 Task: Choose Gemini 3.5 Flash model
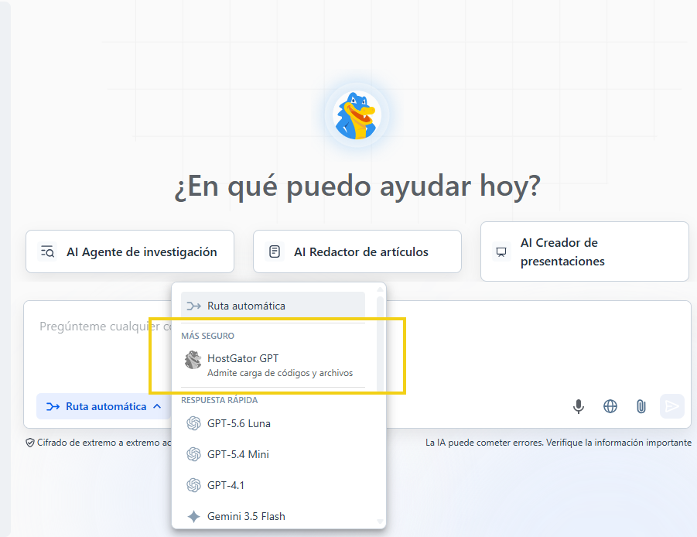[x=273, y=516]
